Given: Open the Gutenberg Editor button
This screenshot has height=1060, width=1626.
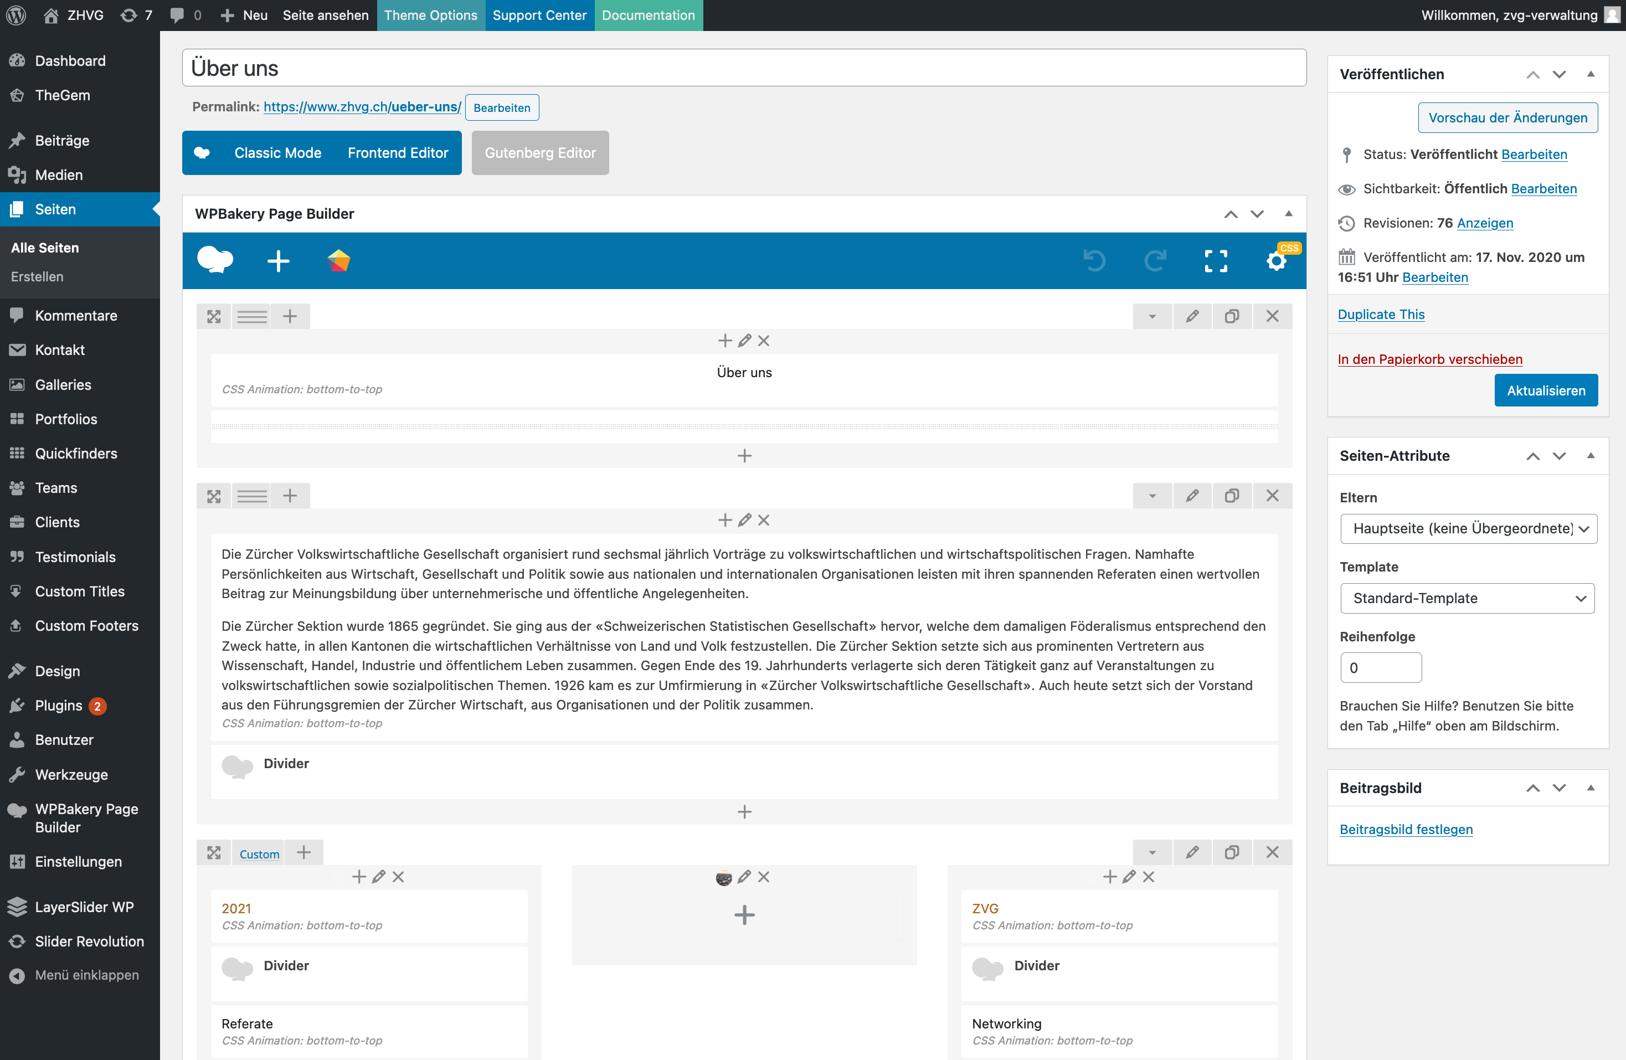Looking at the screenshot, I should (540, 153).
